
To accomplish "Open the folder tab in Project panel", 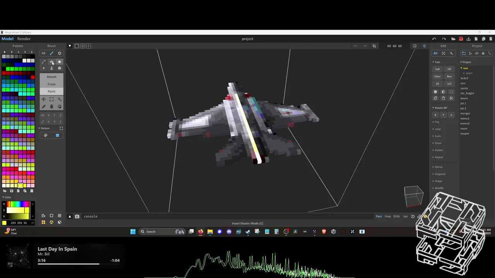I will [x=464, y=53].
